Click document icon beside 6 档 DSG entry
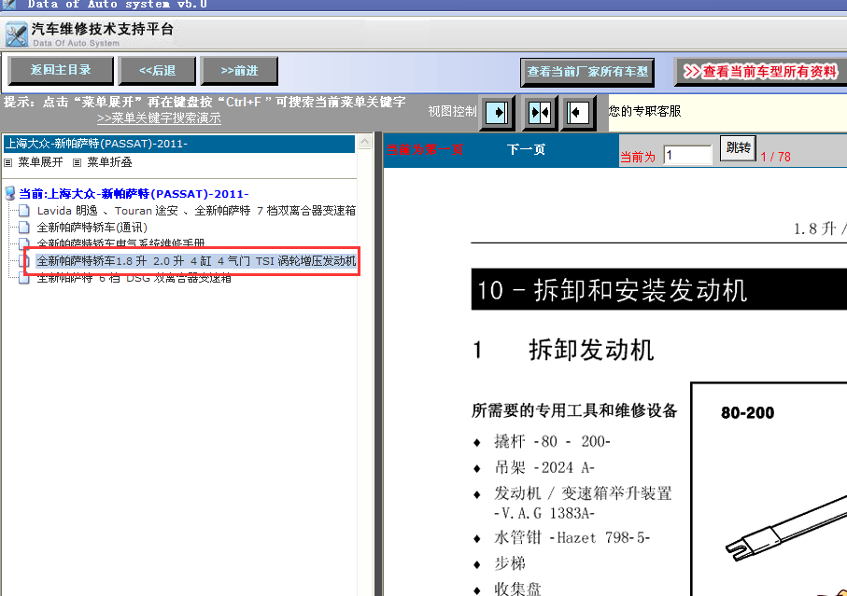Image resolution: width=847 pixels, height=596 pixels. click(23, 278)
